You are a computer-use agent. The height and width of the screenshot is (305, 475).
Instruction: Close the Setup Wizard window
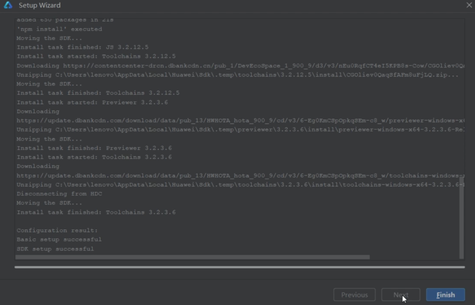[469, 5]
